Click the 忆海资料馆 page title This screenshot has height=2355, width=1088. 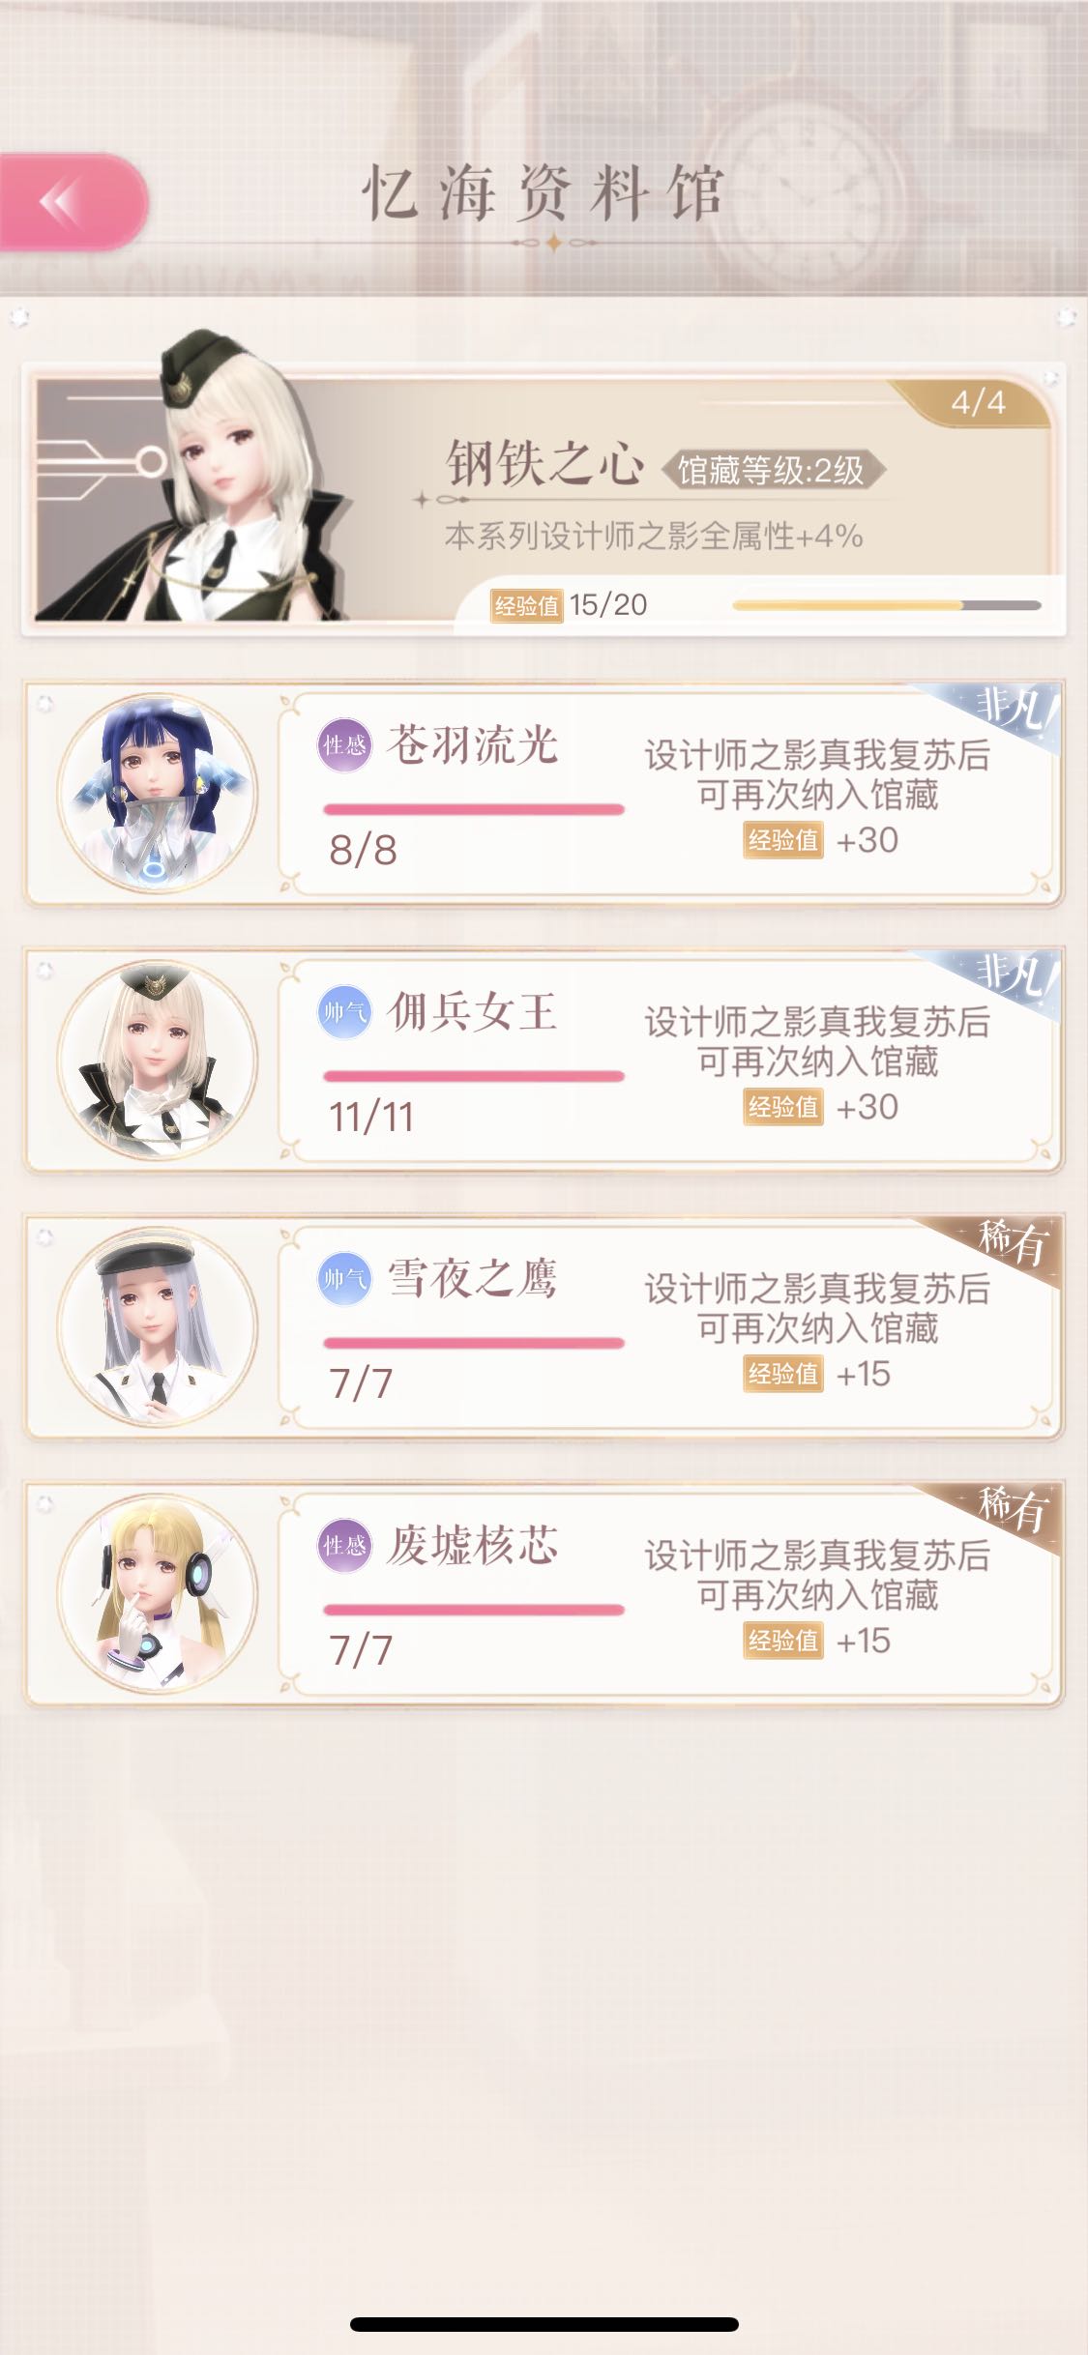coord(544,193)
